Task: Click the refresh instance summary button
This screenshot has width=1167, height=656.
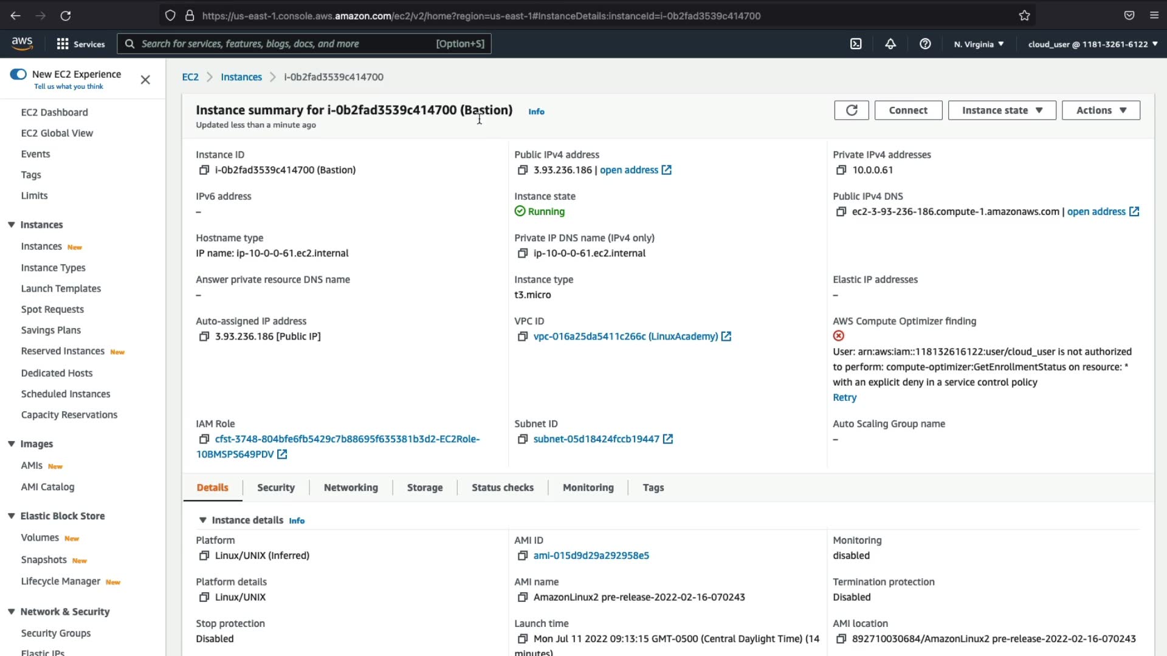Action: 851,110
